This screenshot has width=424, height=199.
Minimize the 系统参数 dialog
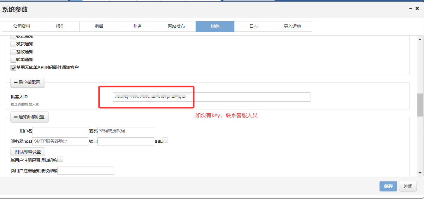(410, 9)
